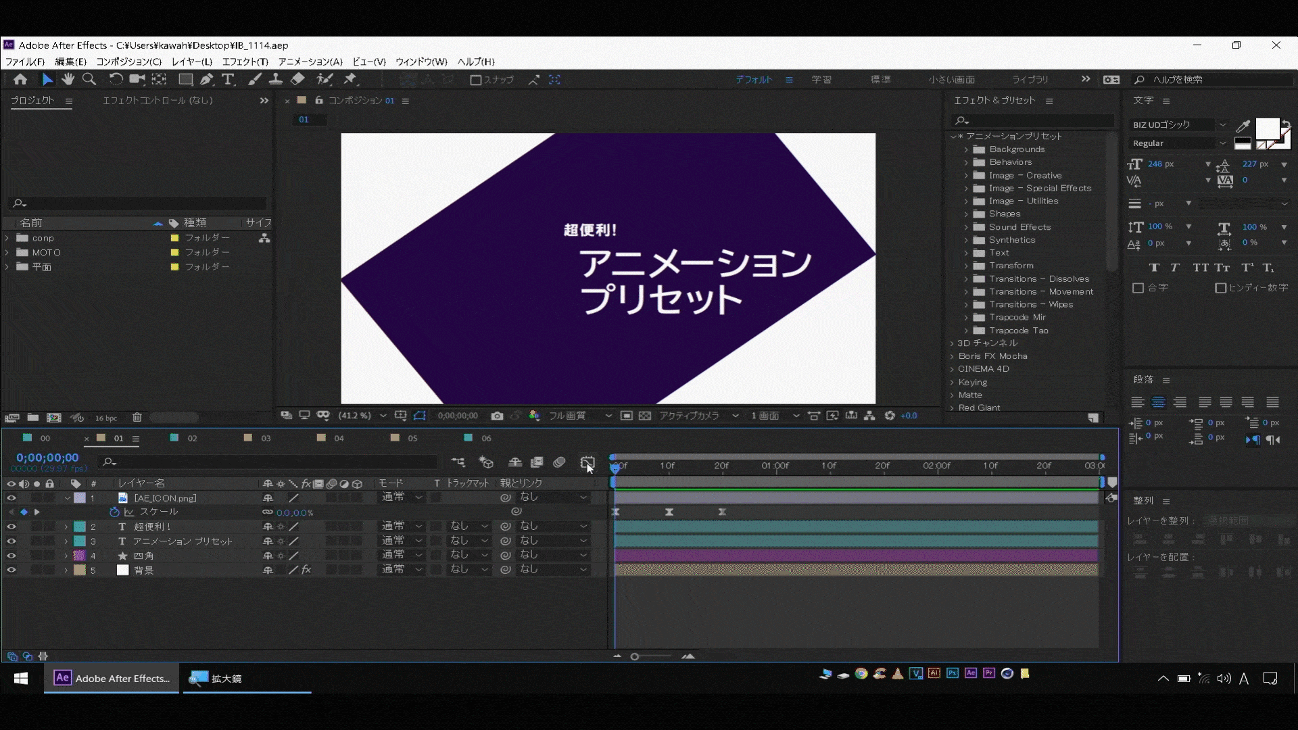Select the Hand tool

coord(68,79)
